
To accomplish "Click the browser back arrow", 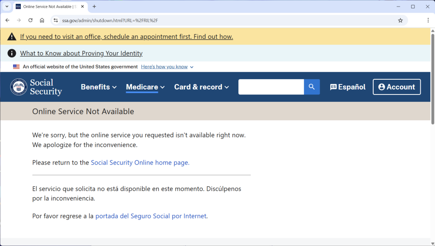I will point(7,20).
